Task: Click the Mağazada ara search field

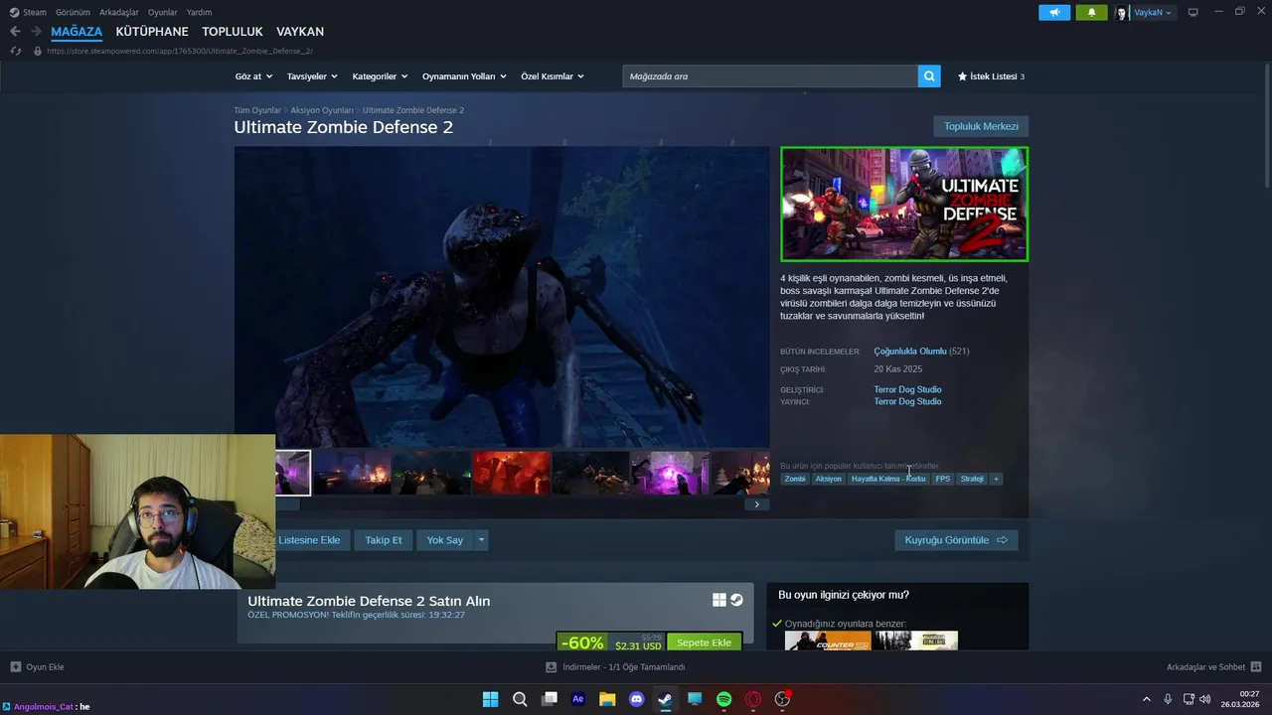Action: pyautogui.click(x=770, y=76)
